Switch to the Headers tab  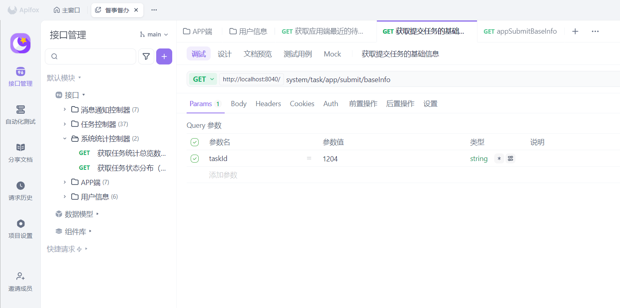click(x=268, y=104)
